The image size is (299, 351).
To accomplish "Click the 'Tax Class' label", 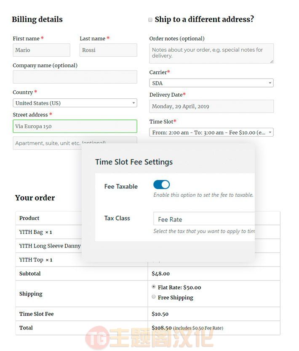I will (x=117, y=218).
